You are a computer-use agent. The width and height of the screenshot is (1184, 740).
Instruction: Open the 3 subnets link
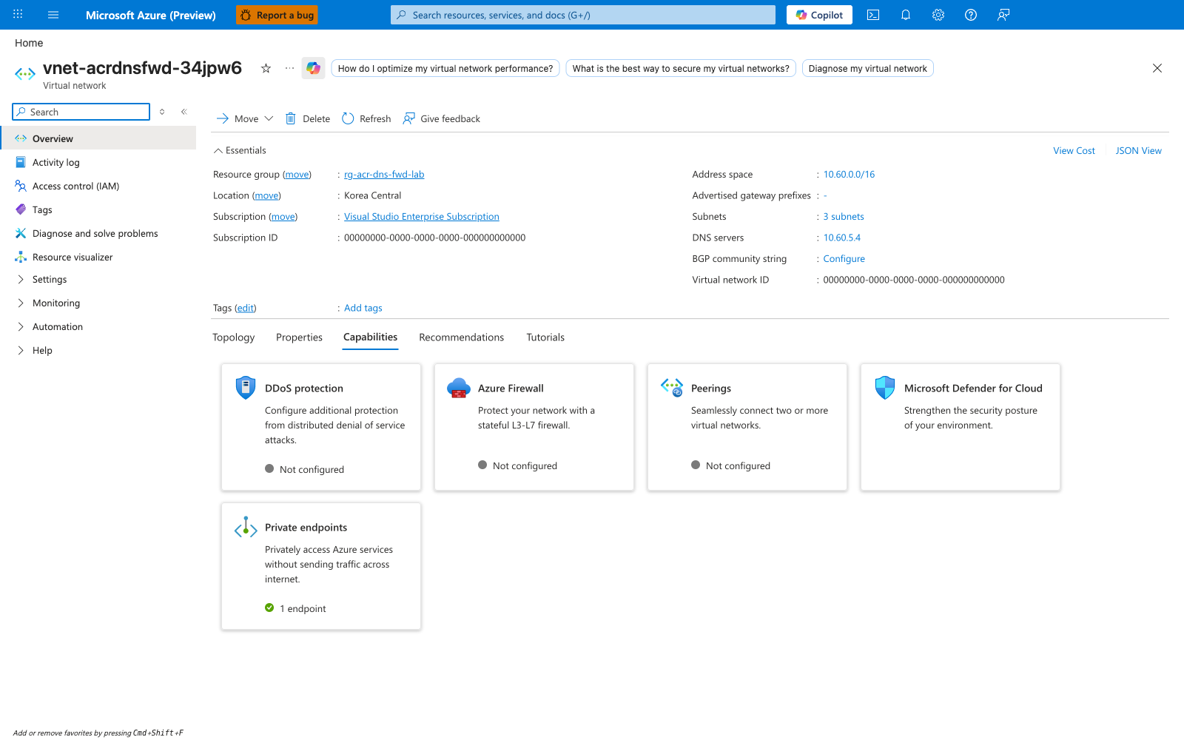pos(844,217)
